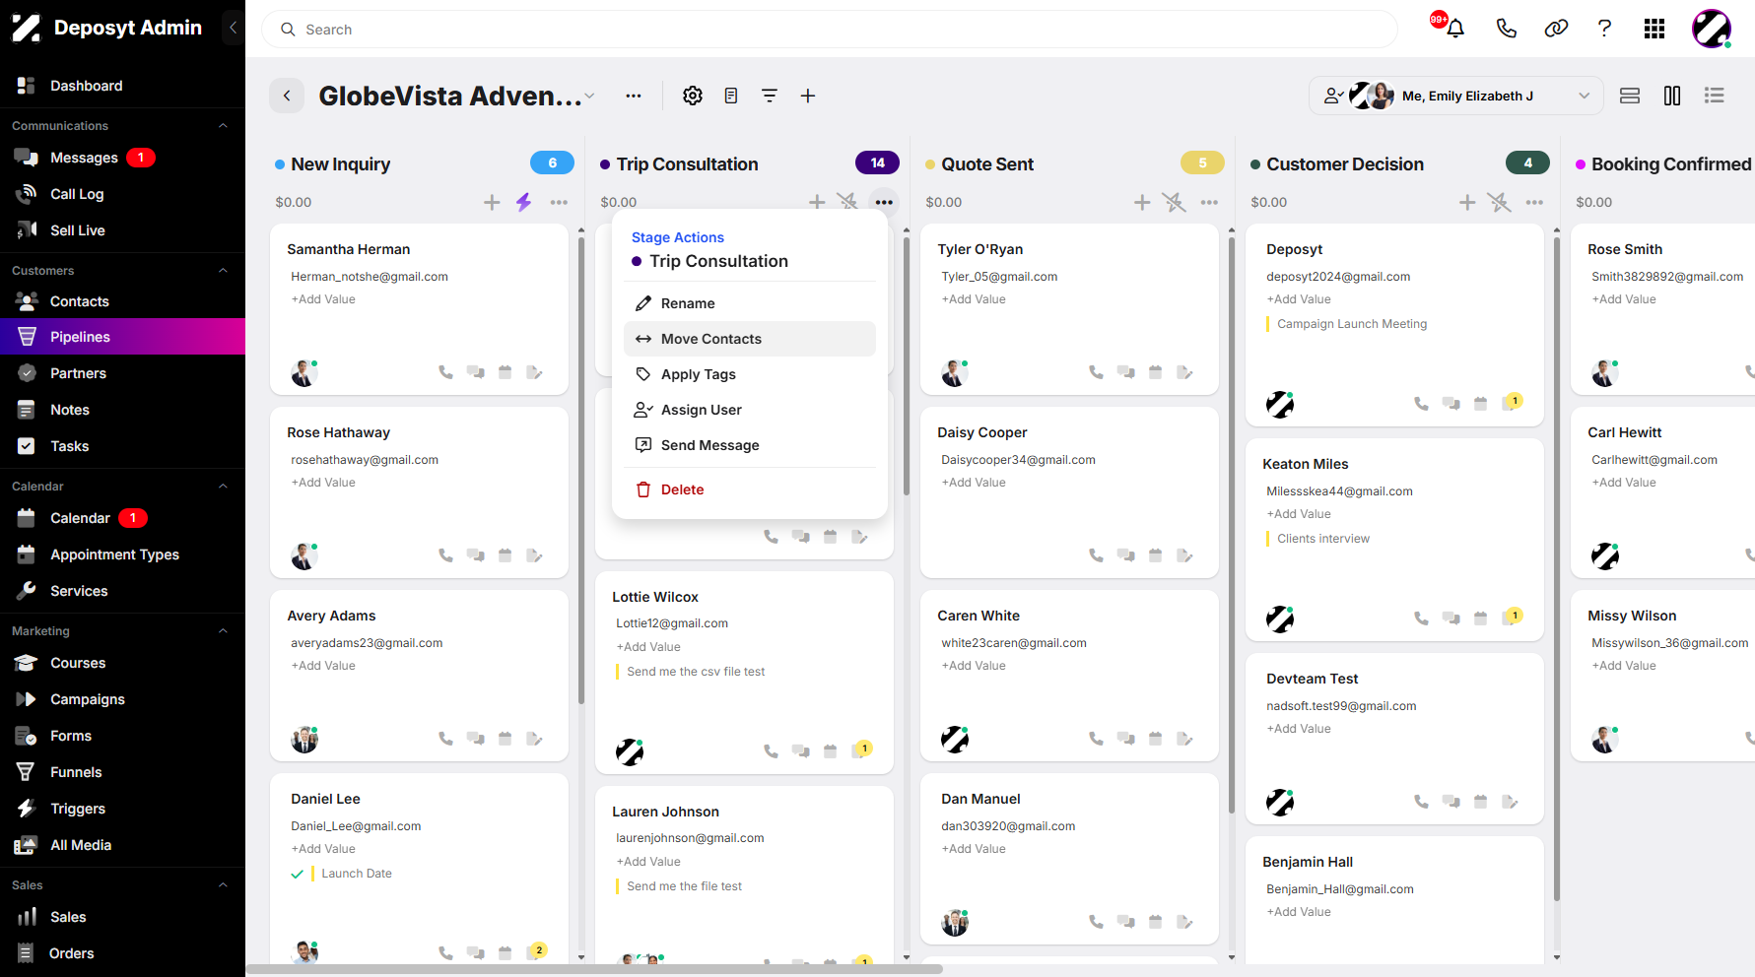This screenshot has height=977, width=1755.
Task: Open New Inquiry automation lightning icon
Action: coord(523,202)
